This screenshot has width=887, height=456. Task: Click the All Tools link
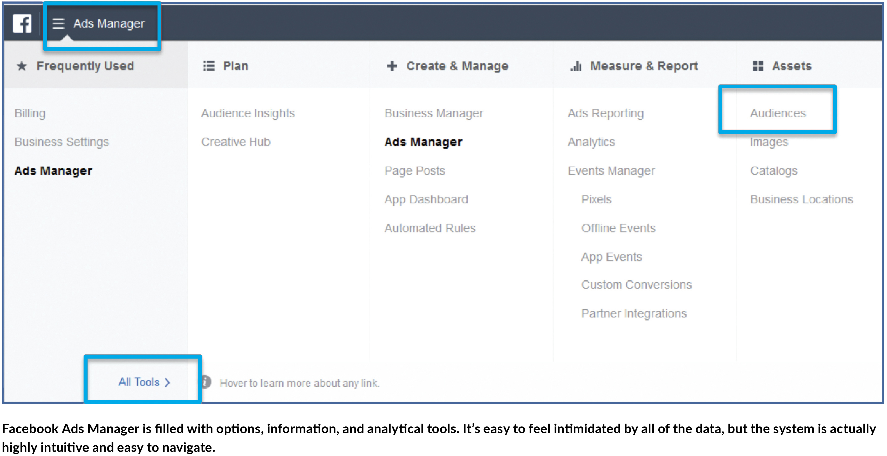pos(144,382)
